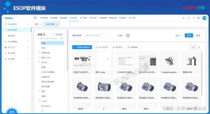The height and width of the screenshot is (114, 210).
Task: Switch to grid view layout icon
Action: click(193, 47)
